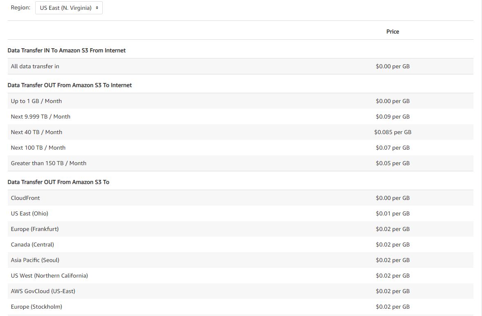The image size is (482, 316).
Task: Click the 'Europe (Stockholm)' row label
Action: (x=36, y=307)
